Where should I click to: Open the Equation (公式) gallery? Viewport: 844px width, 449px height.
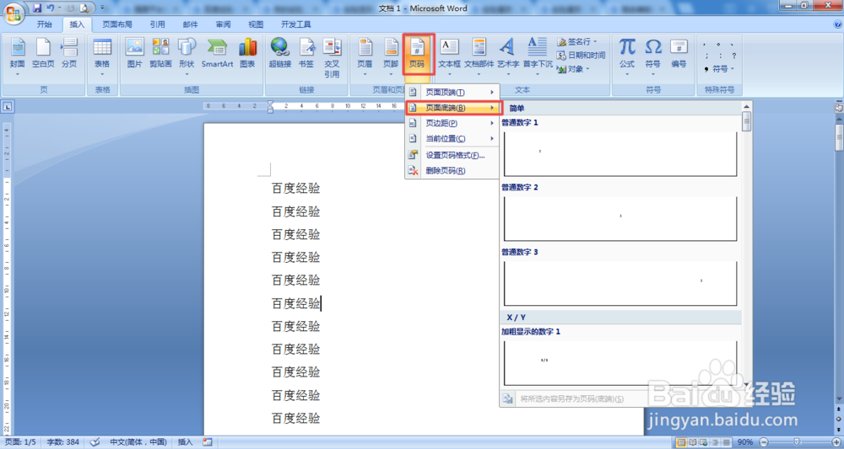point(627,57)
